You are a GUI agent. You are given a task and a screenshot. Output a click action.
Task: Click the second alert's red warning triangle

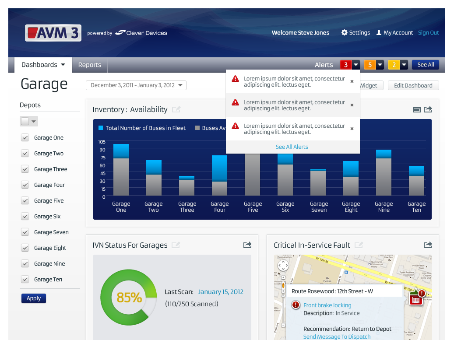(236, 102)
